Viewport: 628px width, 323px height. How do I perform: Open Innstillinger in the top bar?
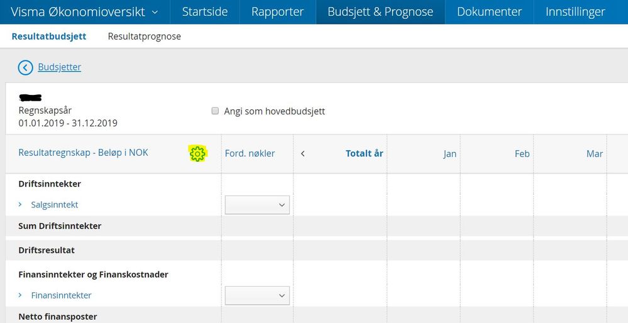coord(575,12)
